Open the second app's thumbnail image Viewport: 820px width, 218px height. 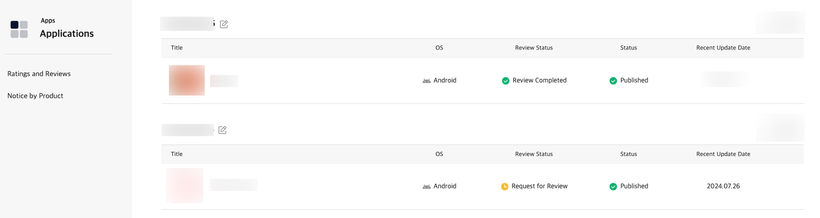pyautogui.click(x=185, y=185)
